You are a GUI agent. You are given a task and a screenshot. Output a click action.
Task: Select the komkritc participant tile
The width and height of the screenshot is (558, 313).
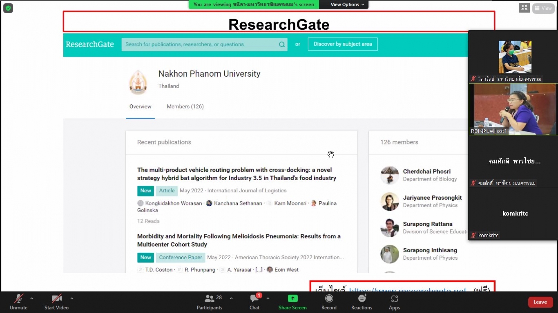click(x=513, y=214)
